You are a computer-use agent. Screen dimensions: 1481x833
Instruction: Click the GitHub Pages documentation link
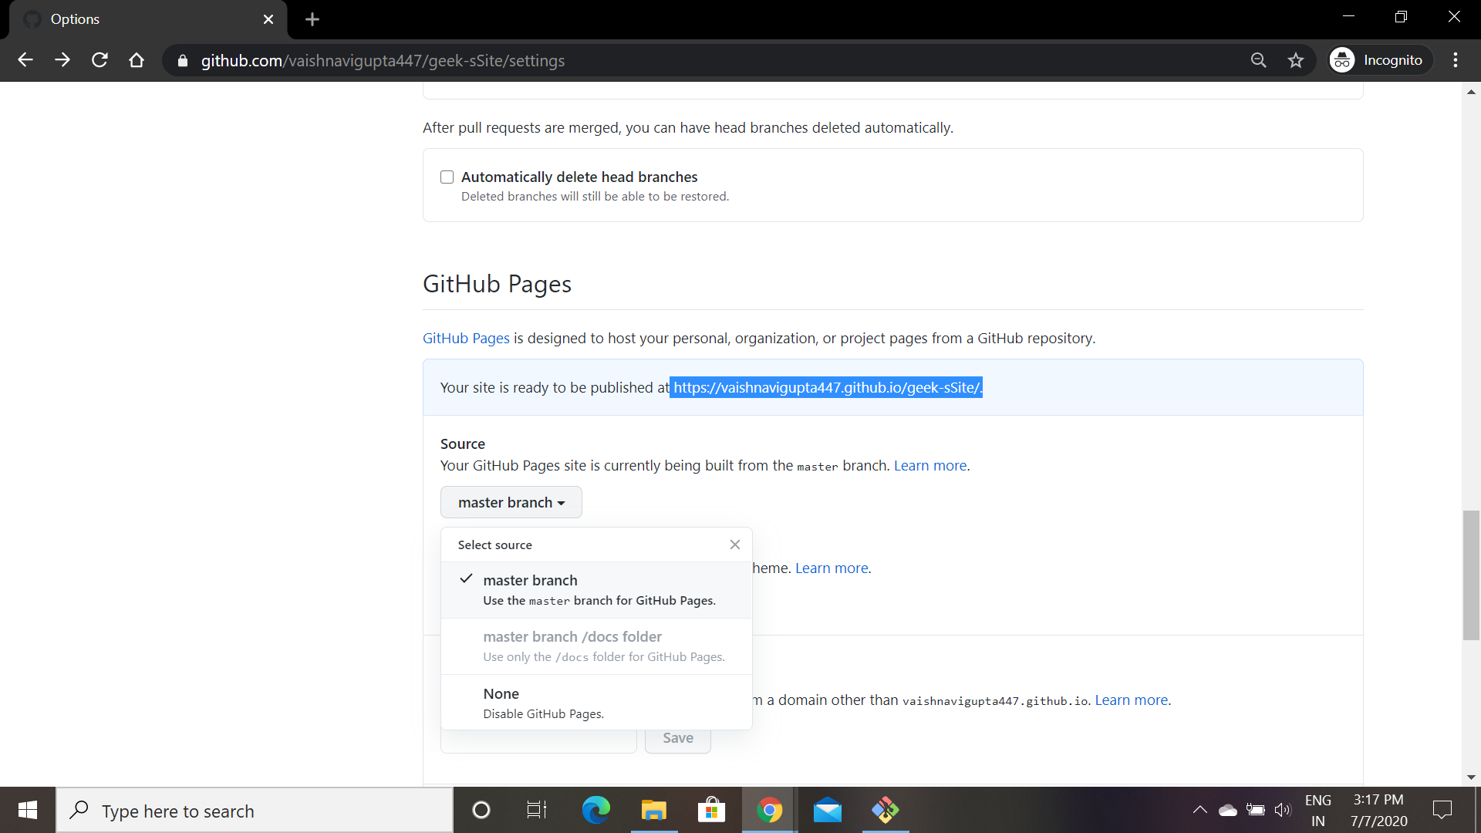click(466, 338)
